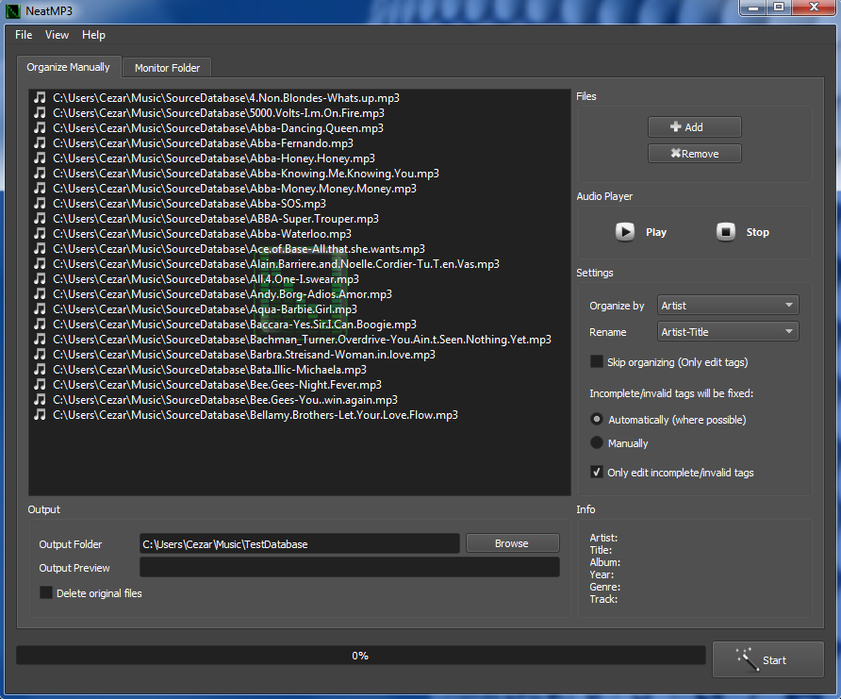Switch to Monitor Folder tab

(167, 68)
